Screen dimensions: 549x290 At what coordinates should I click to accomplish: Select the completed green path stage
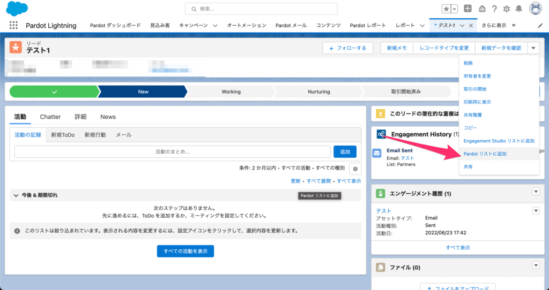point(54,91)
